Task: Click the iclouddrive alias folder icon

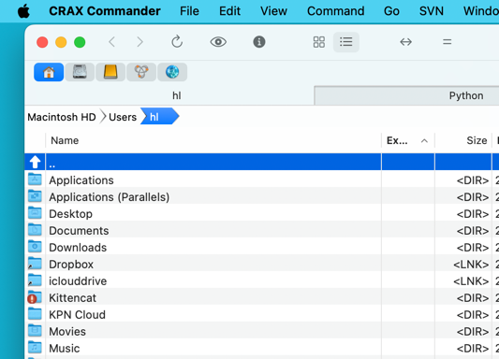Action: coord(35,280)
